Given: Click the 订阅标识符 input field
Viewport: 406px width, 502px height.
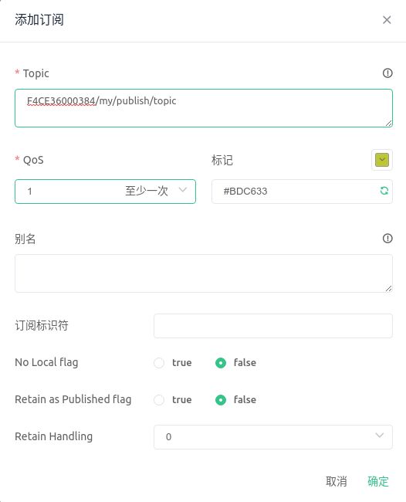Looking at the screenshot, I should [x=273, y=326].
